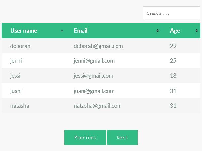Sort table by User name header

tap(24, 31)
